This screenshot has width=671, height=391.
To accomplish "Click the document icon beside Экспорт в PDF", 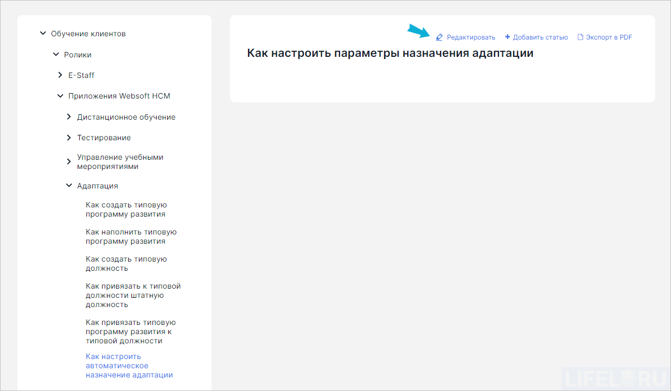I will tap(580, 37).
